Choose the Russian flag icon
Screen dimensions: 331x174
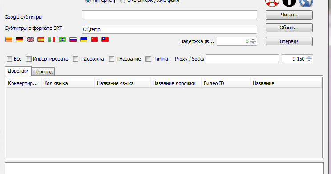(73, 40)
